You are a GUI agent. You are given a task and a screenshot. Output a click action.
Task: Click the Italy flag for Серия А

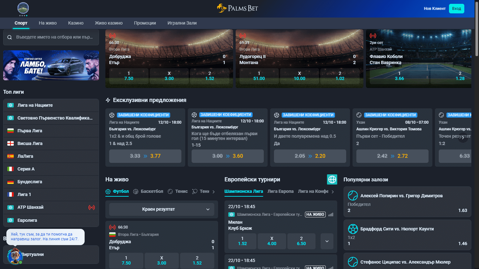[11, 169]
